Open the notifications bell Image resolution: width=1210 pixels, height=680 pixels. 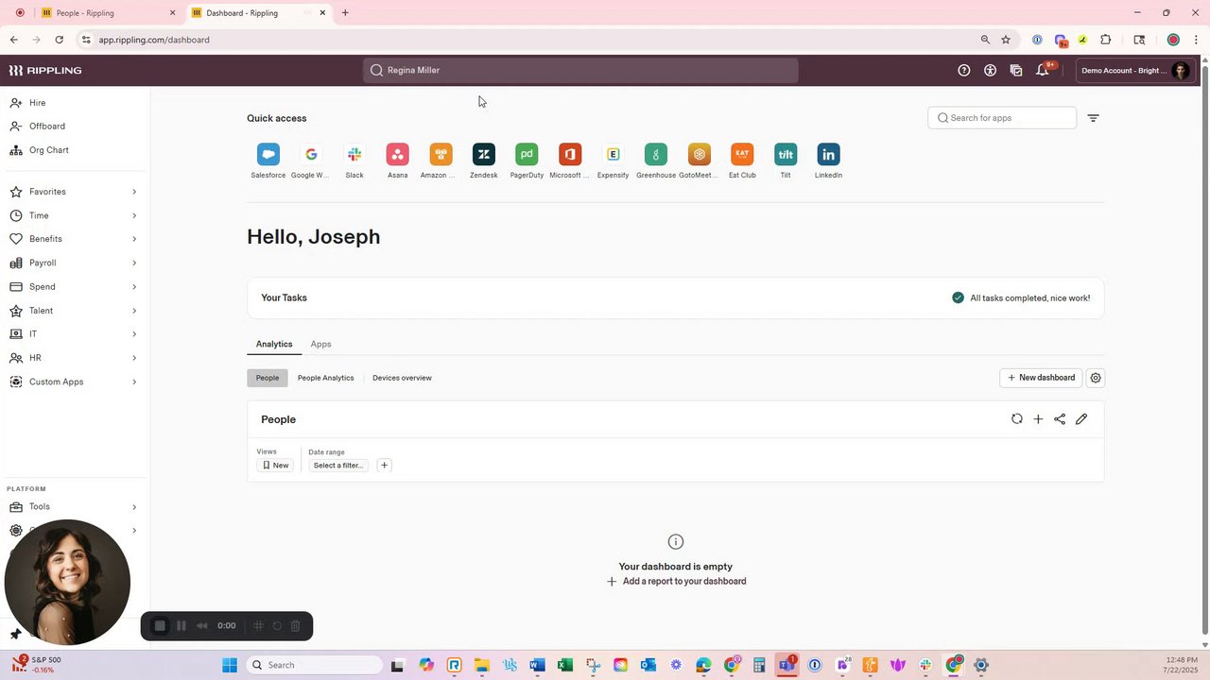coord(1043,70)
